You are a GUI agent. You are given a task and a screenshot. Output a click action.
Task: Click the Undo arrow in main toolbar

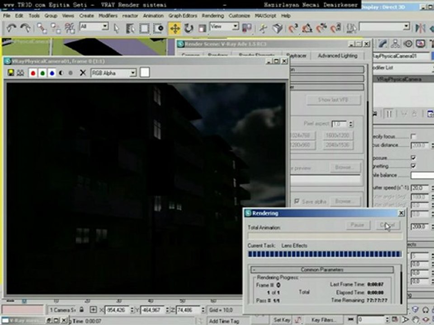(11, 28)
